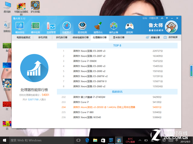Screen dimensions: 193x144
Task: Select the 此电脑 desktop icon
Action: point(7,7)
